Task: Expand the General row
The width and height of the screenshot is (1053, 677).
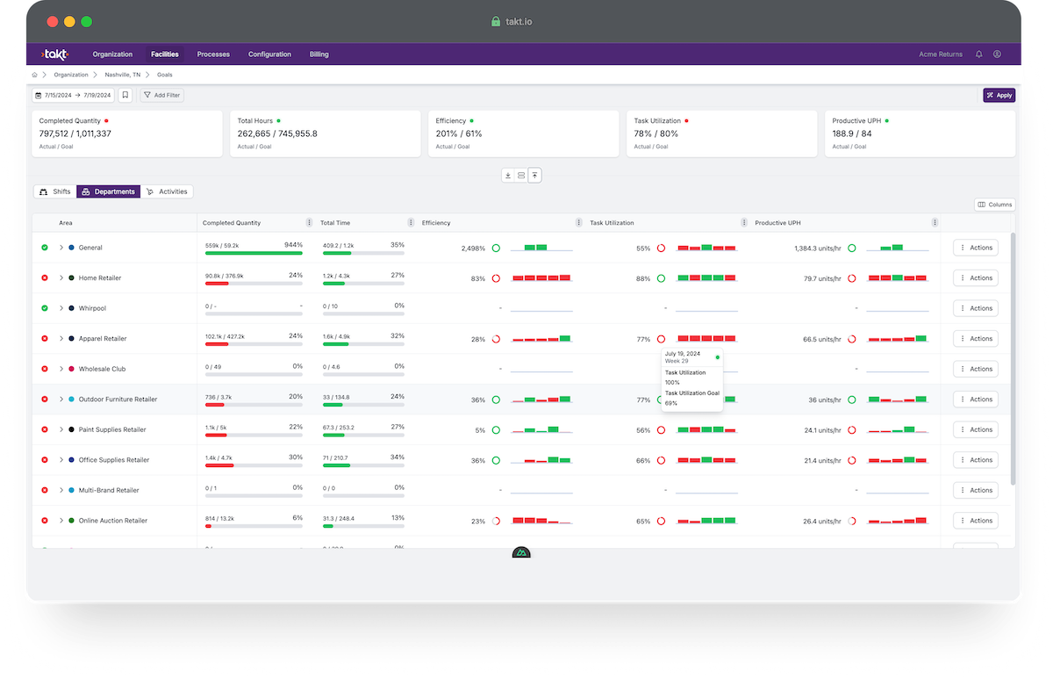Action: coord(61,248)
